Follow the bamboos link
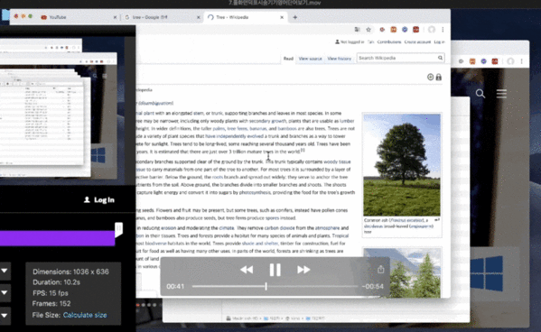This screenshot has width=541, height=332. [x=287, y=129]
